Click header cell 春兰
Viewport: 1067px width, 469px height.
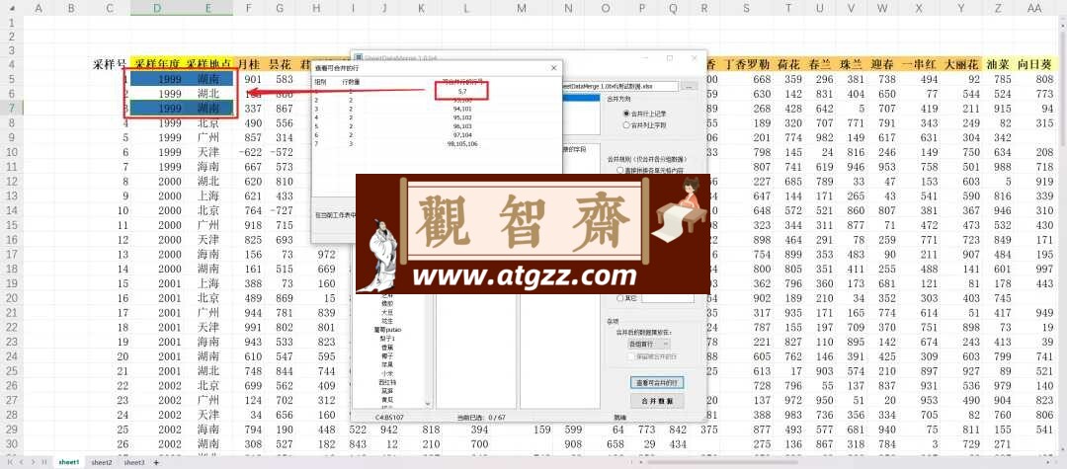point(820,64)
